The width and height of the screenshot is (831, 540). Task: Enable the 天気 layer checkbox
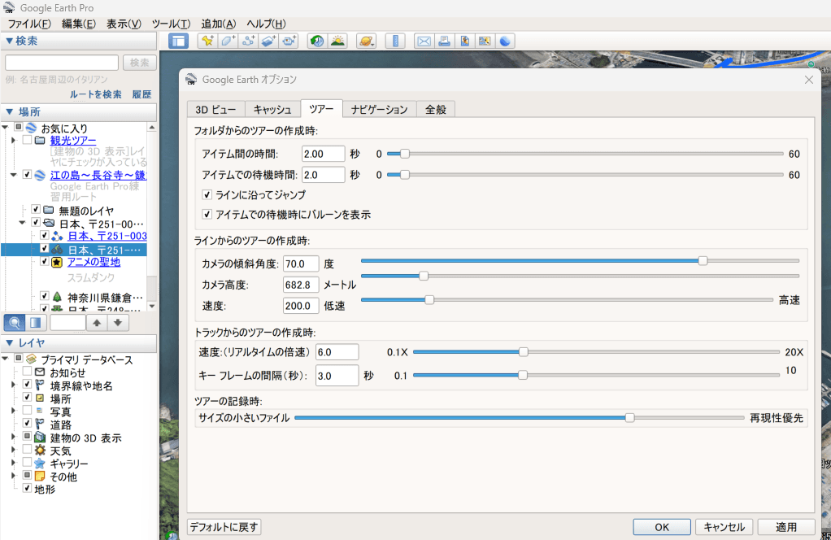[28, 451]
